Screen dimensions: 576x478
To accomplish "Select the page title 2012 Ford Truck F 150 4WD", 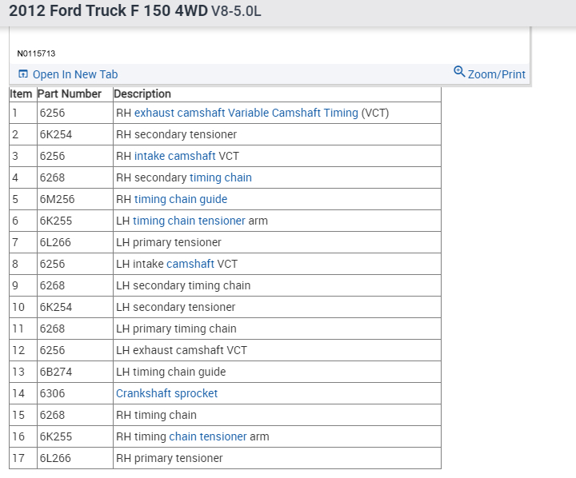I will (108, 10).
